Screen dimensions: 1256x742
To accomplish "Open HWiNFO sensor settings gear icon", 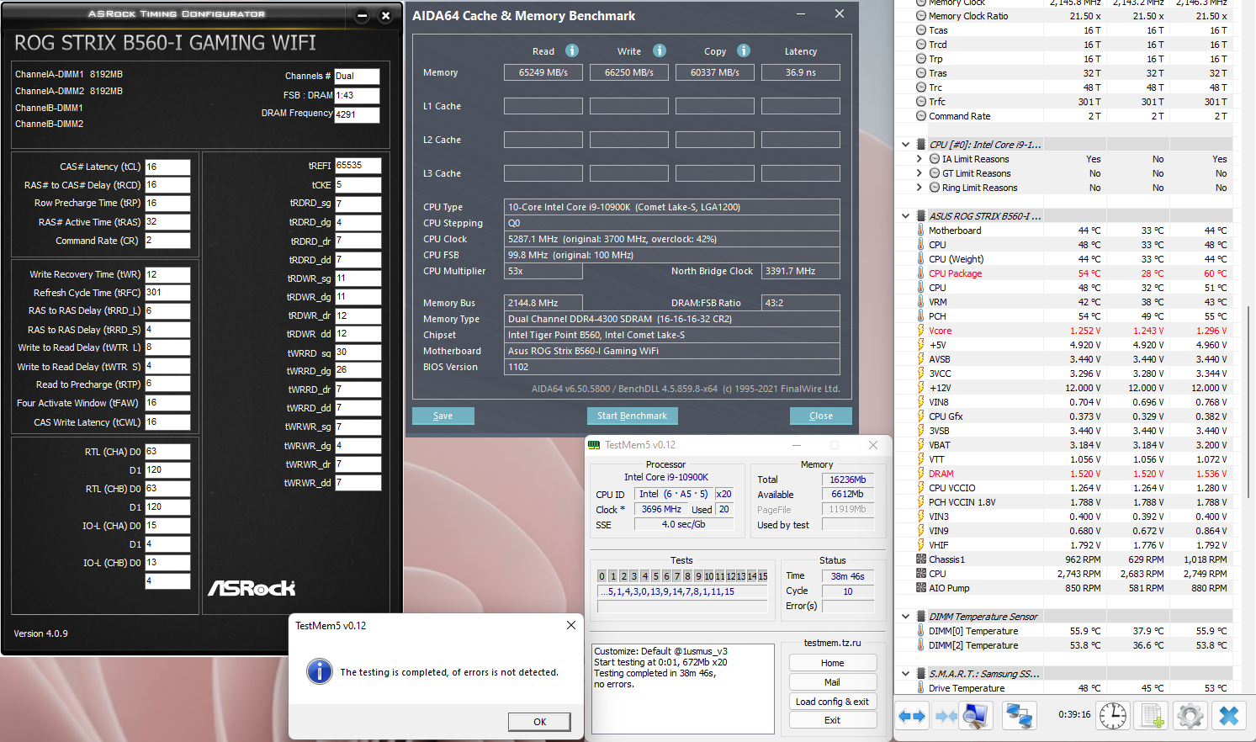I will click(x=1190, y=716).
